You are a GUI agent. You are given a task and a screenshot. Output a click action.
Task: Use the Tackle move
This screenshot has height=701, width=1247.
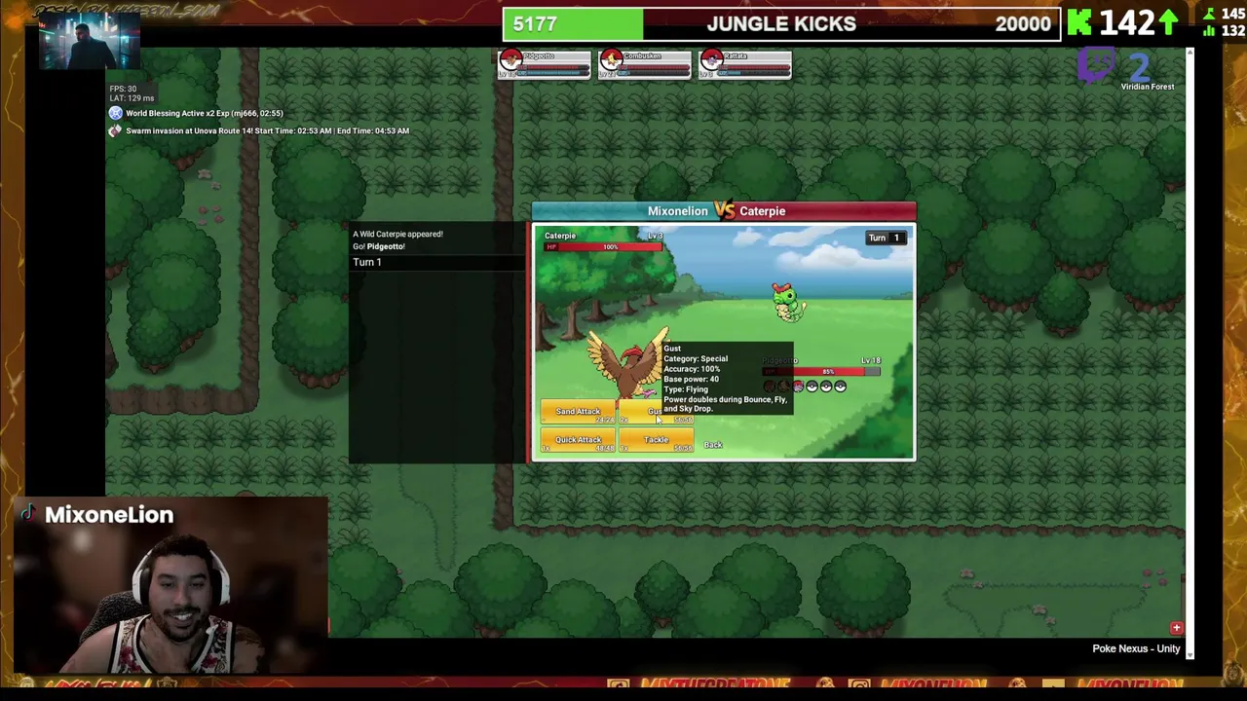coord(656,441)
